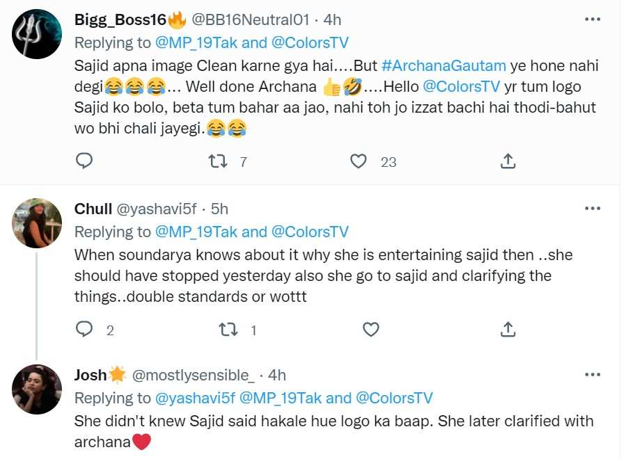Reply to Bigg_Boss16's tweet

pyautogui.click(x=84, y=161)
